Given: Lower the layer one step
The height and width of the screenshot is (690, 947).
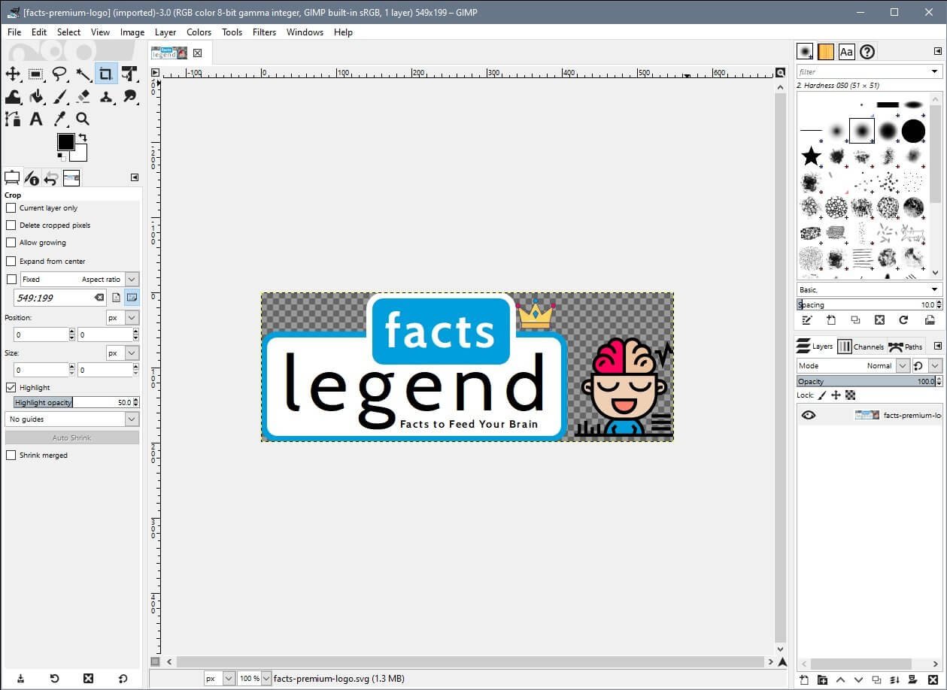Looking at the screenshot, I should click(858, 680).
